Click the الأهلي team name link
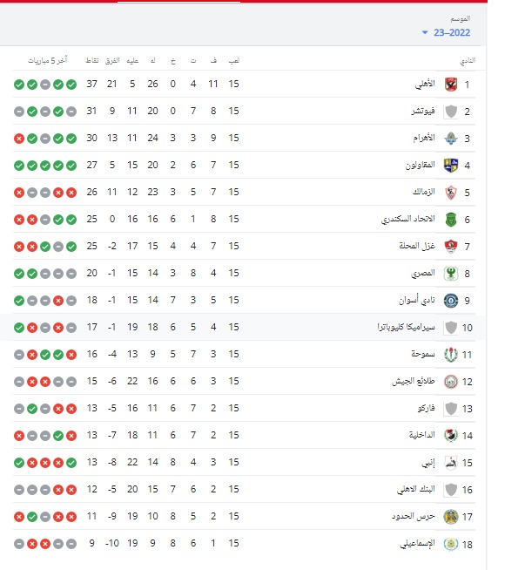Image resolution: width=505 pixels, height=570 pixels. coord(425,84)
